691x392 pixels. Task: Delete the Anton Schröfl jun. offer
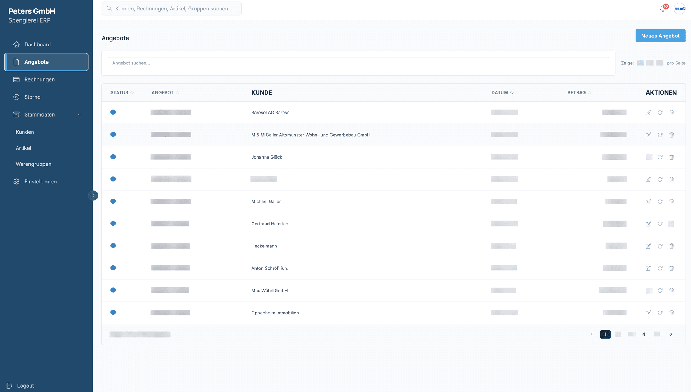click(x=672, y=269)
